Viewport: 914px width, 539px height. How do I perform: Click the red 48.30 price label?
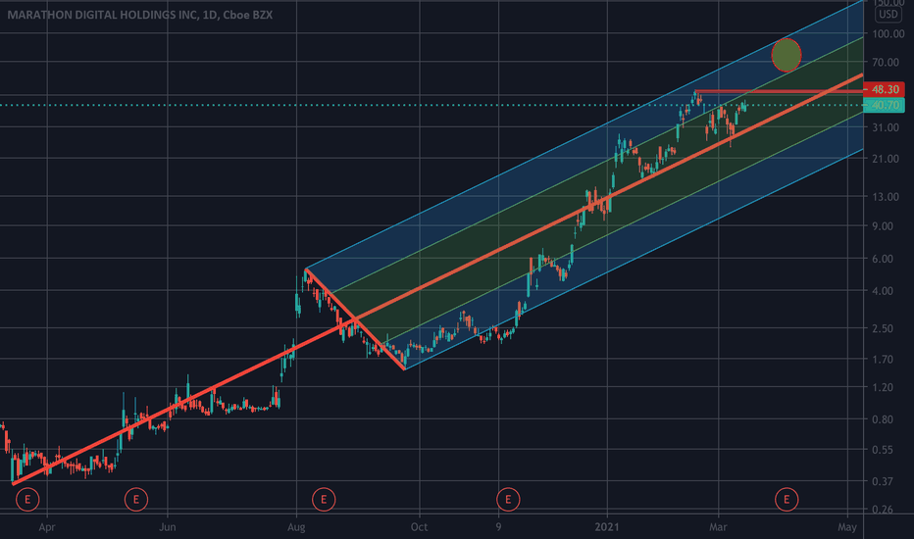click(885, 89)
